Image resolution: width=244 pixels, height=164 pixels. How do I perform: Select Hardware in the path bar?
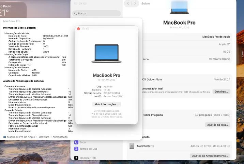click(x=43, y=137)
